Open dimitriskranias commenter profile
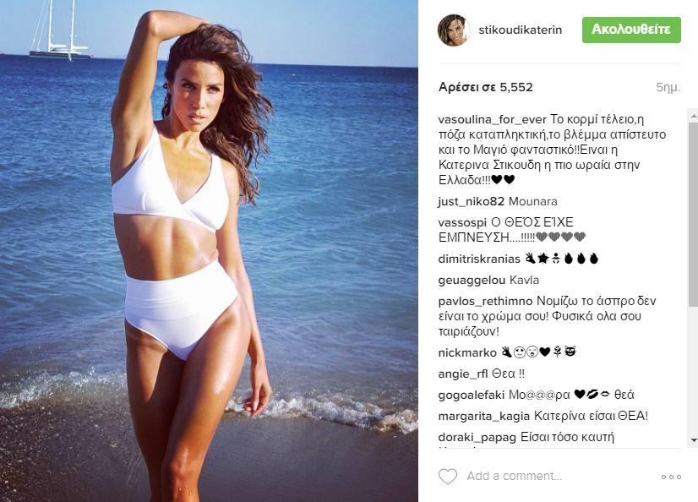This screenshot has width=698, height=502. (x=479, y=259)
